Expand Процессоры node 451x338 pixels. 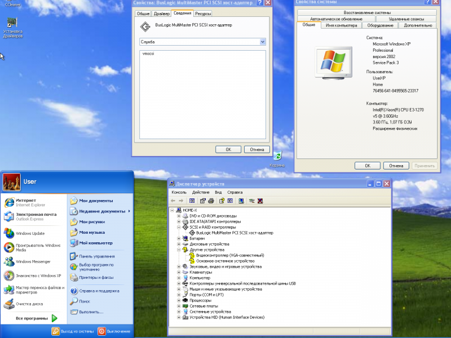[179, 300]
